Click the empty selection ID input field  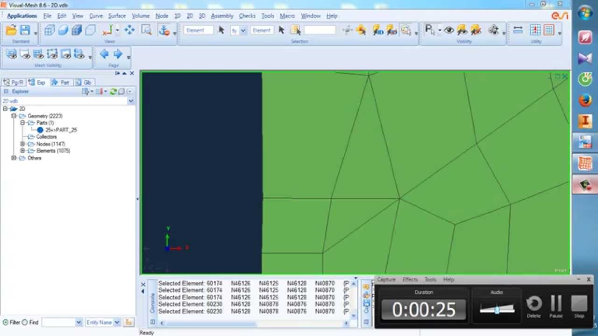pyautogui.click(x=320, y=30)
